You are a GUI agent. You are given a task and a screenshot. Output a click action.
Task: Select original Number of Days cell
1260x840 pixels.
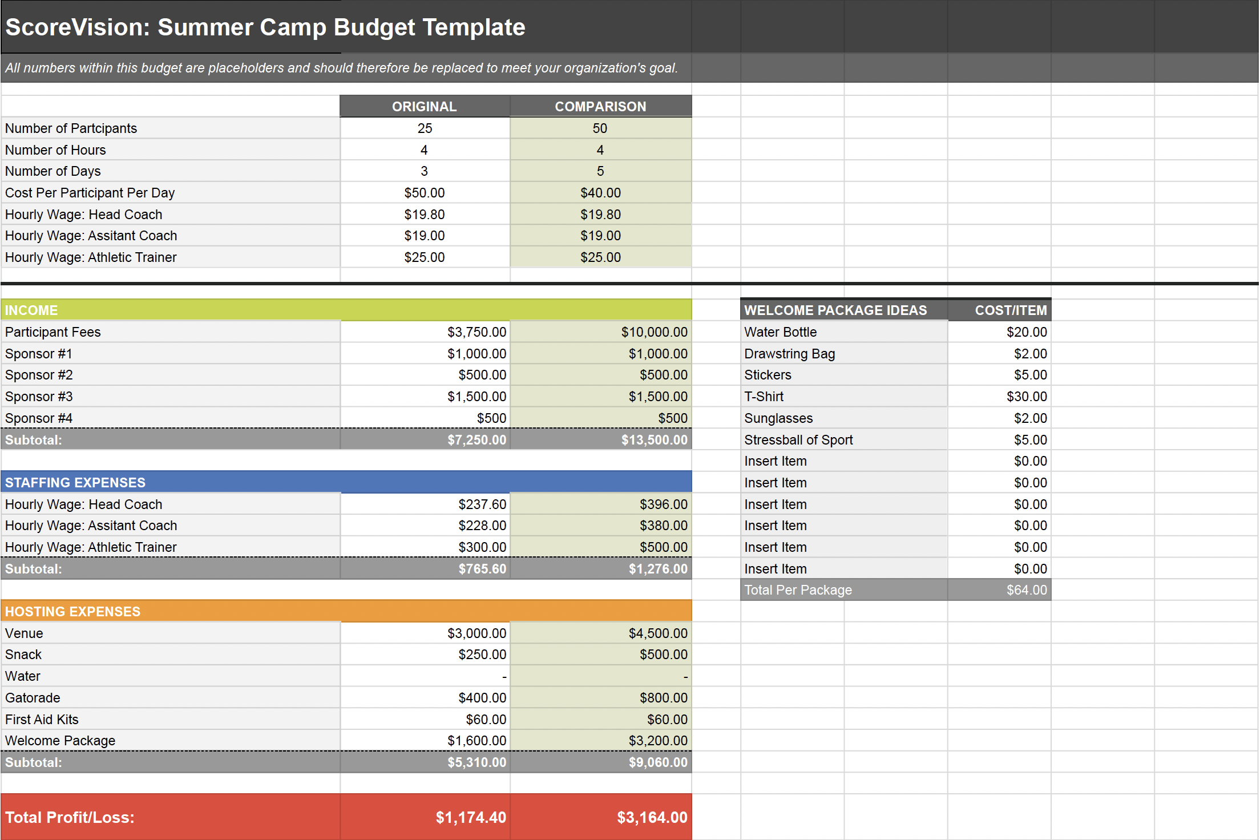click(424, 171)
